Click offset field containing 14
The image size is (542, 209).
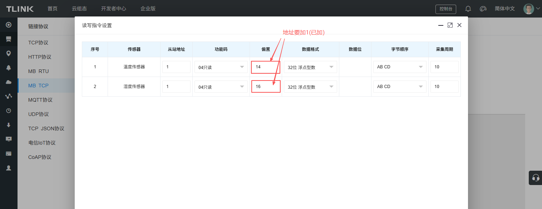[x=265, y=67]
